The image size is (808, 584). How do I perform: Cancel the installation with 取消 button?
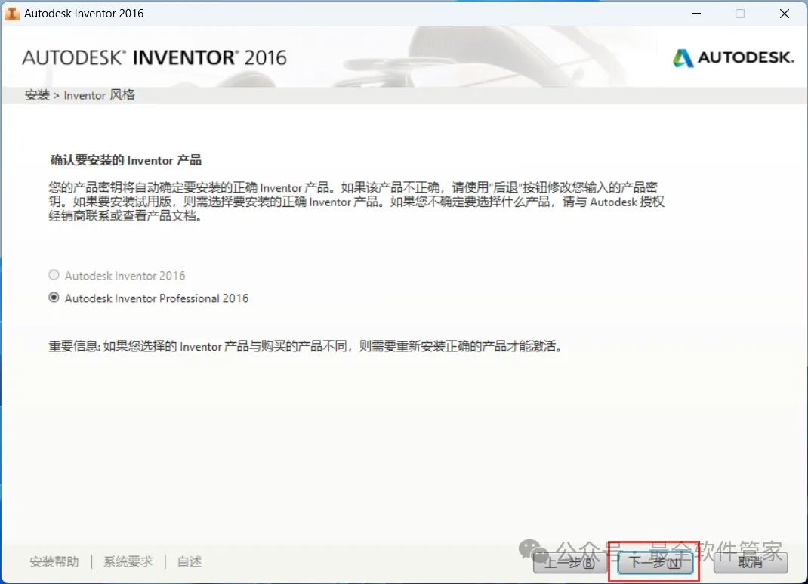click(x=751, y=562)
